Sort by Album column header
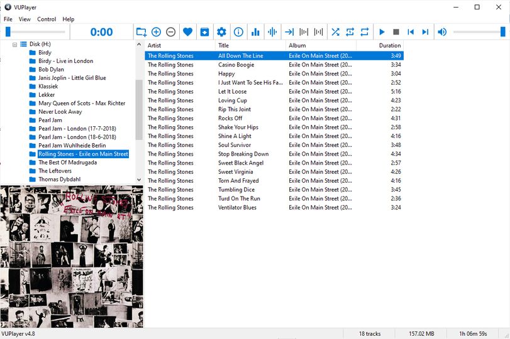The width and height of the screenshot is (510, 339). [x=321, y=45]
